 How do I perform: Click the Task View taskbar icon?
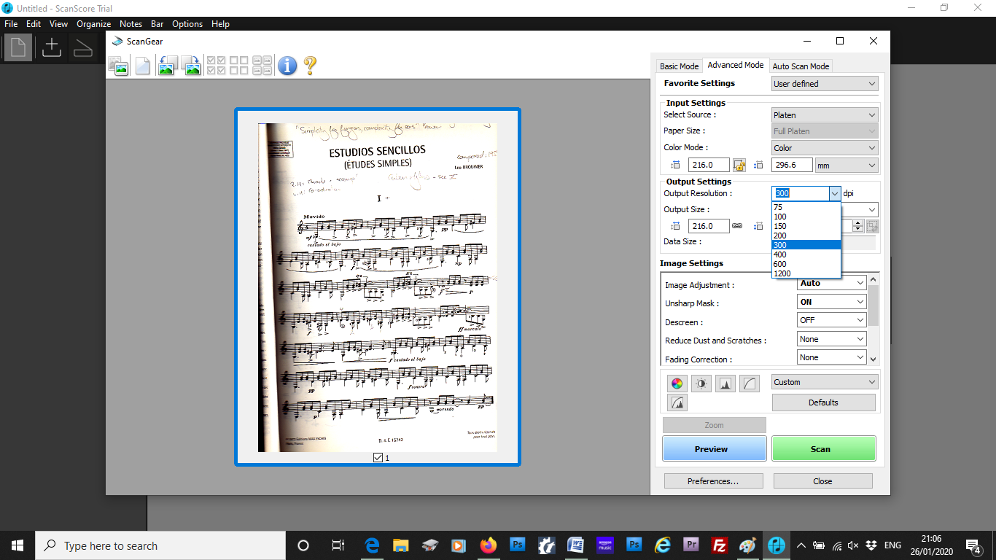338,545
